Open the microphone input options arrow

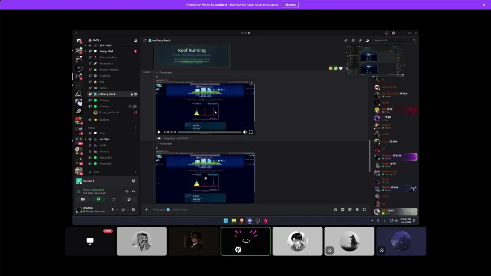tap(117, 210)
